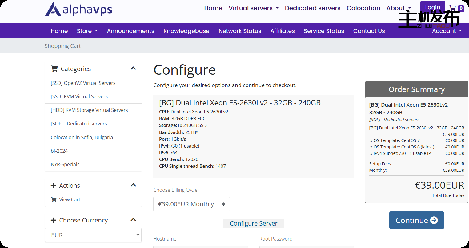The height and width of the screenshot is (248, 469).
Task: Collapse the Choose Currency panel chevron
Action: [x=133, y=220]
